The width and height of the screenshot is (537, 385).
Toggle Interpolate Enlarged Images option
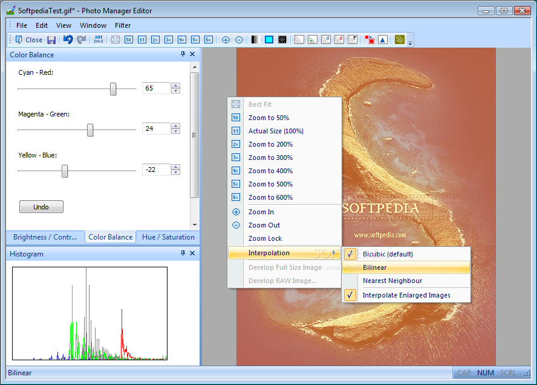pyautogui.click(x=406, y=295)
